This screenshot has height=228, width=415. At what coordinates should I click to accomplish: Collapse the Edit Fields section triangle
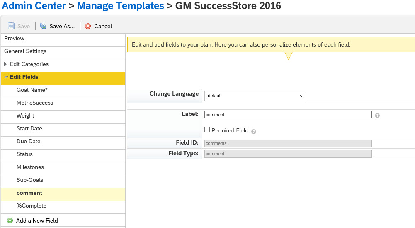click(6, 77)
